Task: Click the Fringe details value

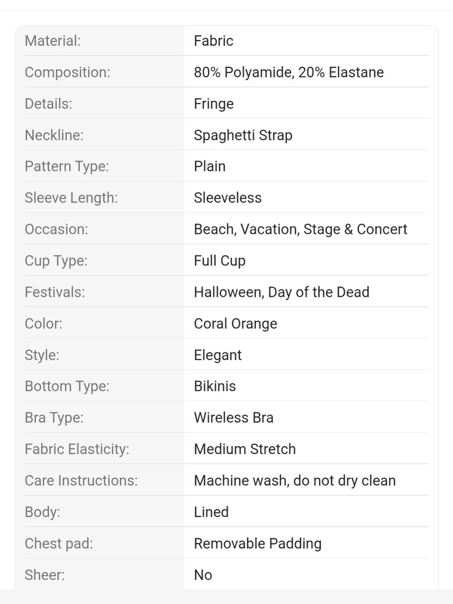Action: pyautogui.click(x=213, y=104)
